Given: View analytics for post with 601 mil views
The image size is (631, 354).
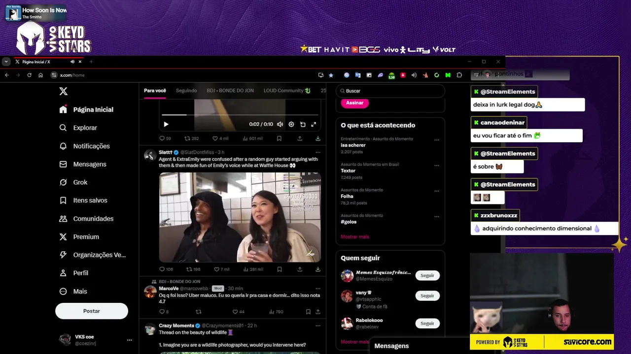Looking at the screenshot, I should (252, 139).
